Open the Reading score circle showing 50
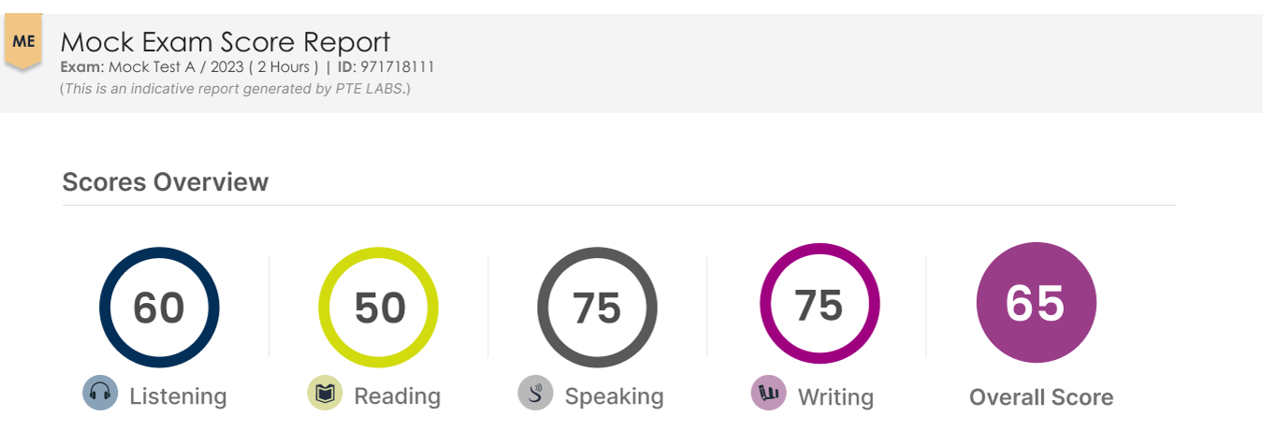This screenshot has width=1263, height=445. [379, 308]
